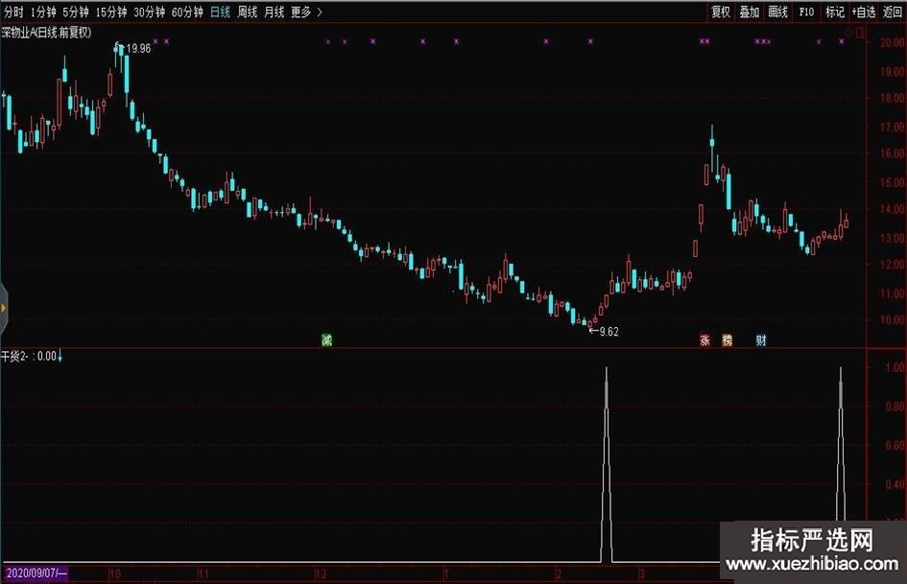Open the F10 company info
Image resolution: width=907 pixels, height=584 pixels.
tap(806, 12)
